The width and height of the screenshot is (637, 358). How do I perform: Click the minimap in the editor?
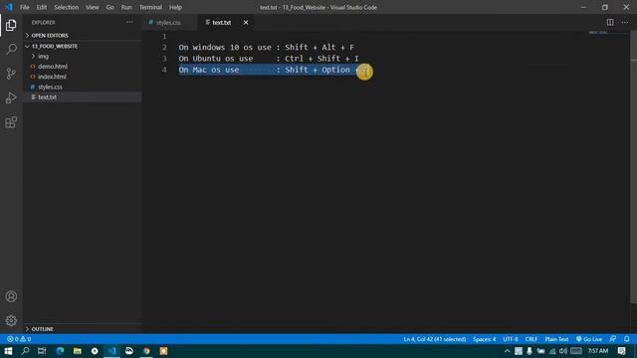pos(608,33)
